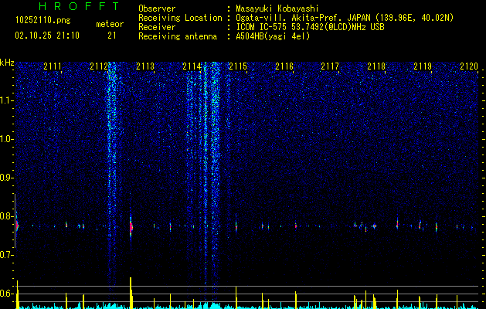Viewport: 486px width, 309px height.
Task: Click the 1.1 kHz axis label
Action: [6, 100]
